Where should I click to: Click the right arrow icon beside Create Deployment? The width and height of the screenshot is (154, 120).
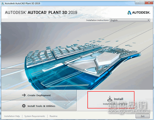tap(24, 95)
